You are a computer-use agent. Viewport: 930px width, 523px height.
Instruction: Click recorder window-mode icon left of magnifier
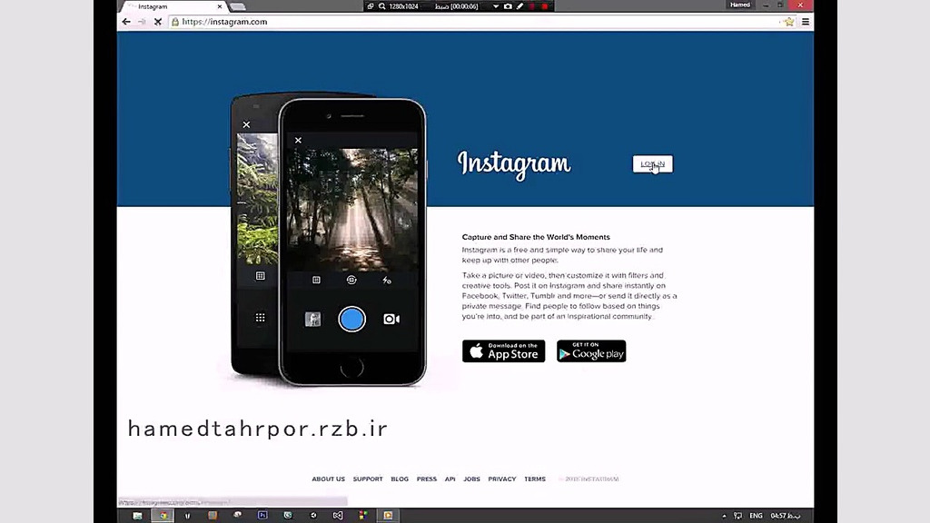click(x=371, y=6)
